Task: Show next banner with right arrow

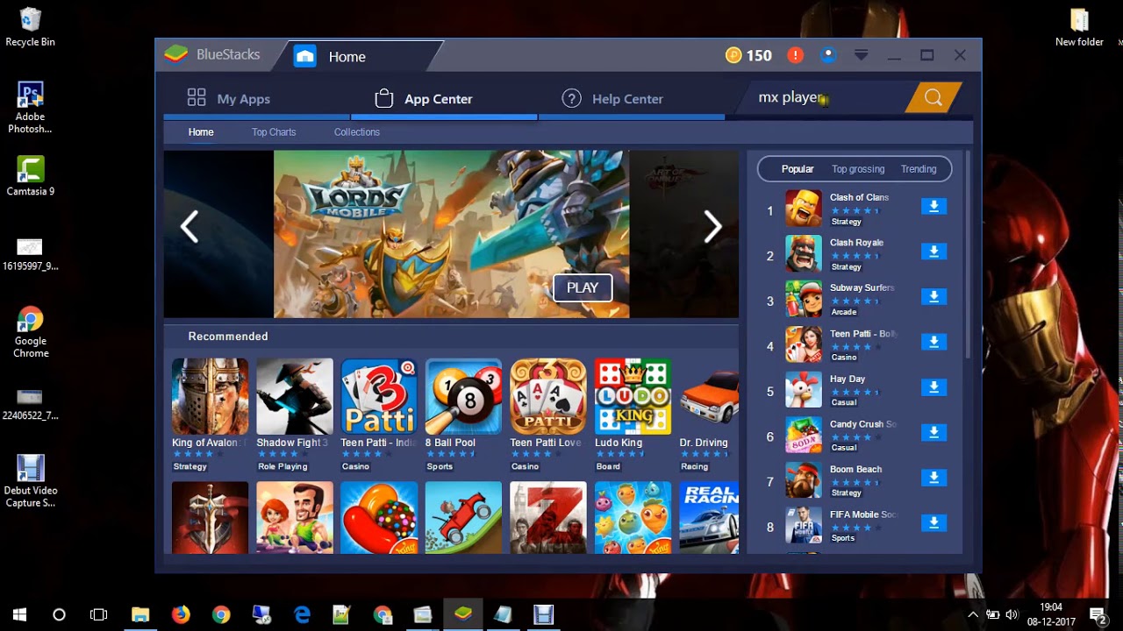Action: 712,227
